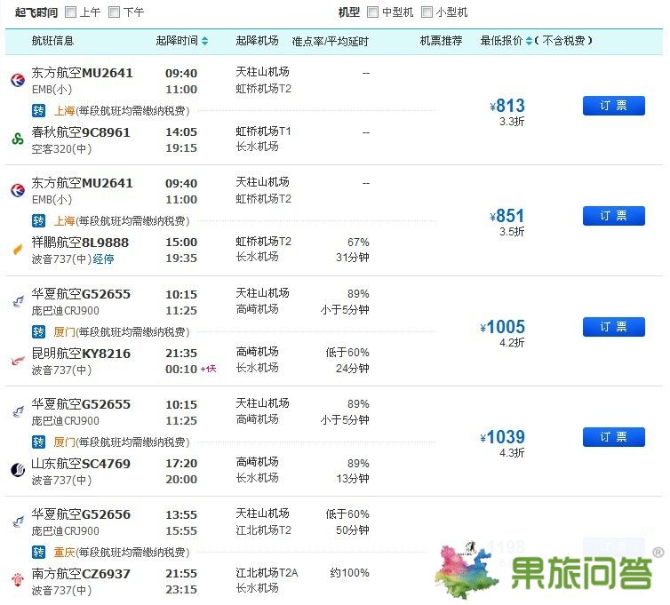
Task: Book the ¥1039 itinerary with 订票
Action: click(613, 437)
